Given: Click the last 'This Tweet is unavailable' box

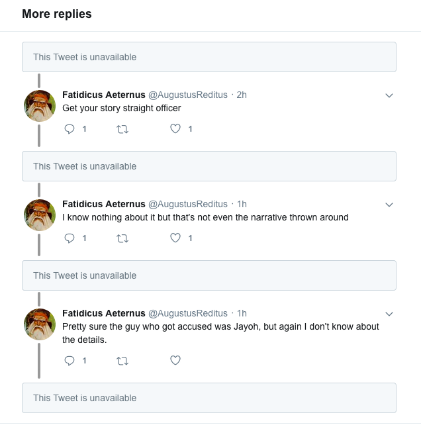Looking at the screenshot, I should pos(209,398).
